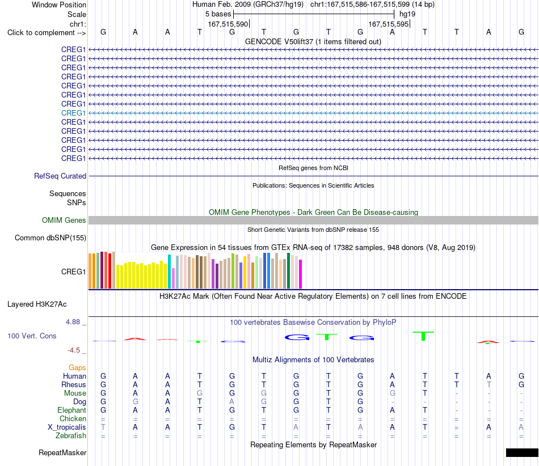
Task: Click 'Multiz Alignments of 100 Vertebrates' title
Action: coord(313,359)
